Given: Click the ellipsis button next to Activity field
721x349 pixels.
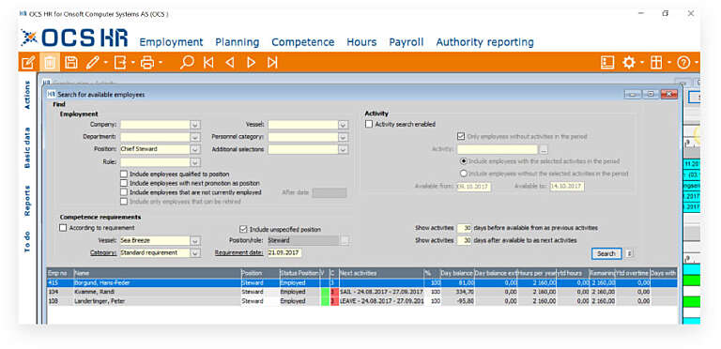Looking at the screenshot, I should [544, 149].
